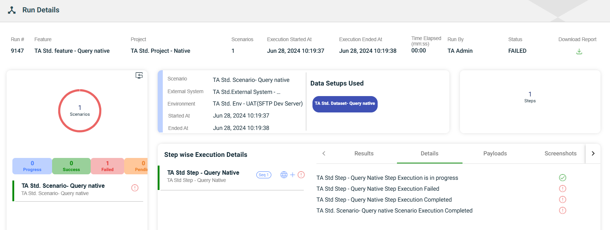Open TA Std. Dataset- Query native chip
Viewport: 610px width, 230px height.
[345, 104]
